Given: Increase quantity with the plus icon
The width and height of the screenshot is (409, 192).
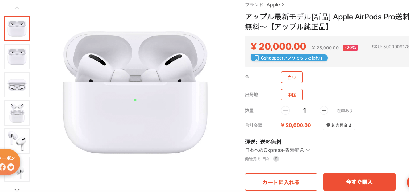Looking at the screenshot, I should [324, 111].
